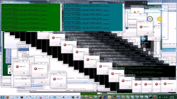Open the blue grid taskbar icon
Screen dimensions: 177x99
[x=105, y=97]
